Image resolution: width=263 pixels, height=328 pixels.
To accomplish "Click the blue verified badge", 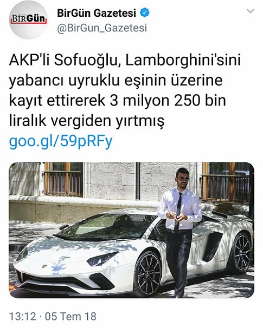I will coord(145,13).
